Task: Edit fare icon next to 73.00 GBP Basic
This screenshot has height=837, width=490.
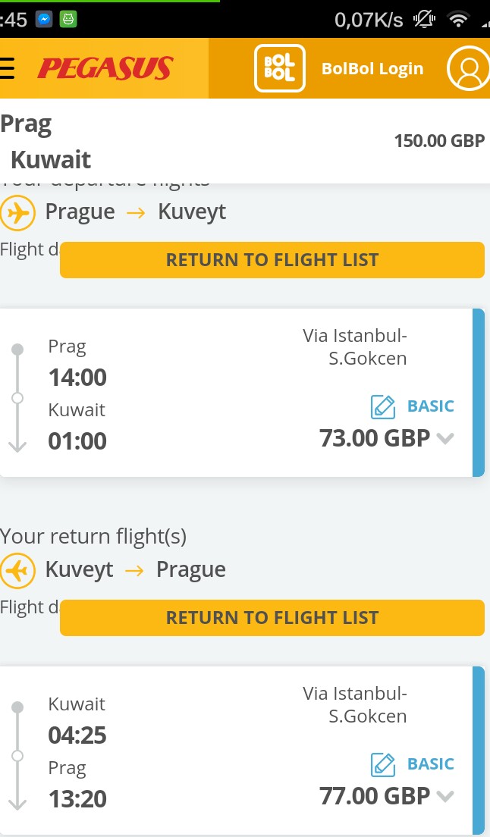Action: click(x=383, y=407)
